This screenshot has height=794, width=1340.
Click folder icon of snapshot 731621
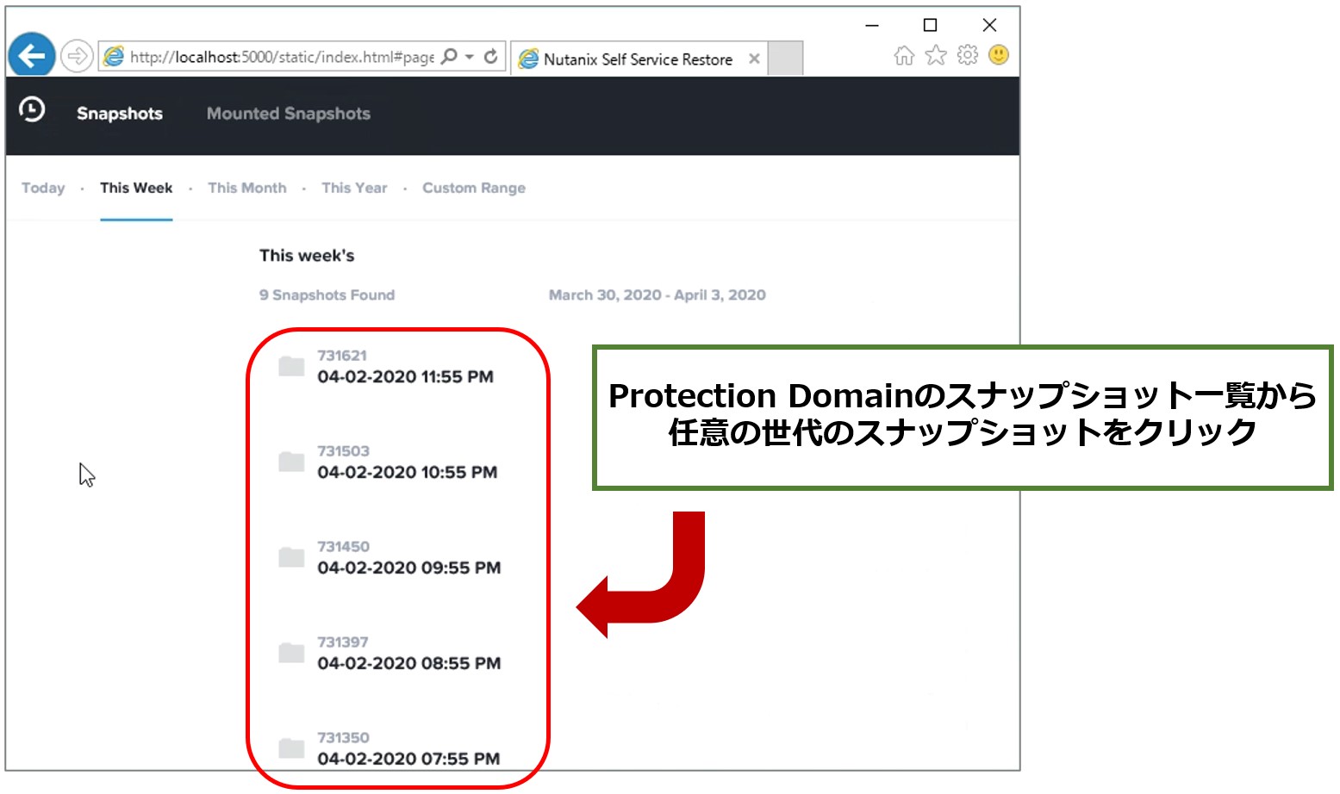pyautogui.click(x=291, y=366)
